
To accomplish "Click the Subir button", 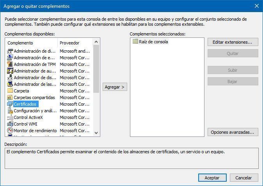I will (x=233, y=70).
